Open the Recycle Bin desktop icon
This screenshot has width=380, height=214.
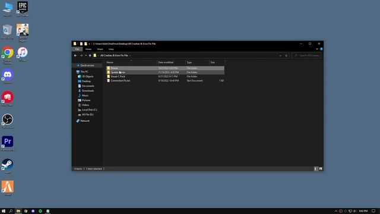pyautogui.click(x=8, y=32)
